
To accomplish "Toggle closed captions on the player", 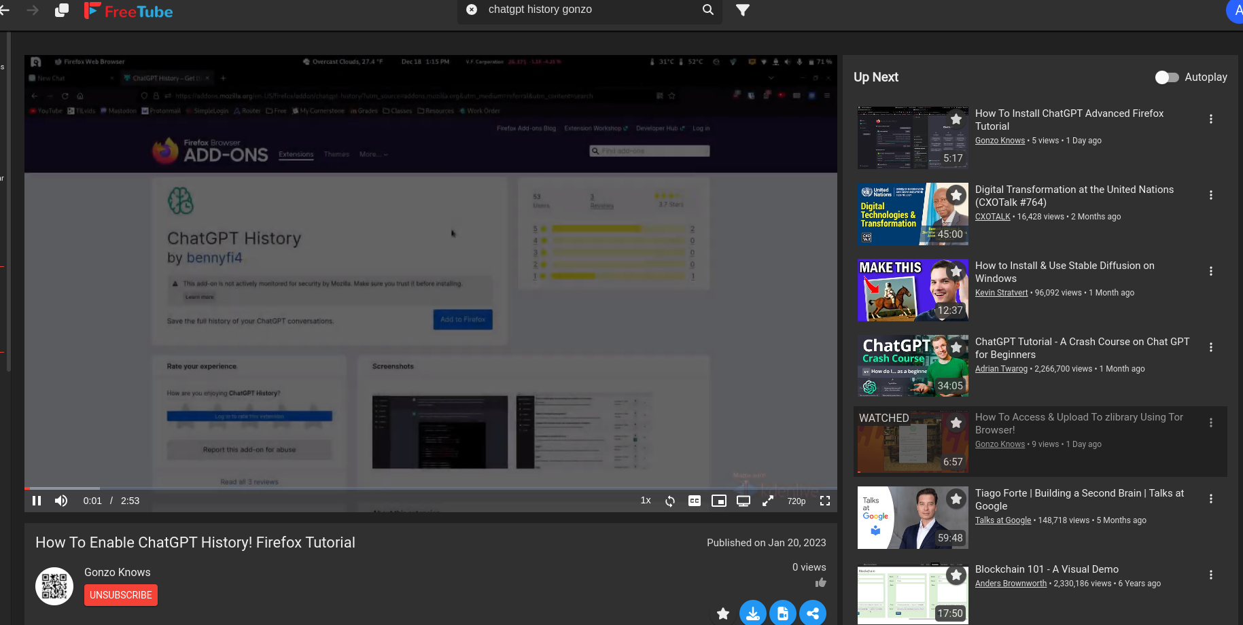I will 694,501.
